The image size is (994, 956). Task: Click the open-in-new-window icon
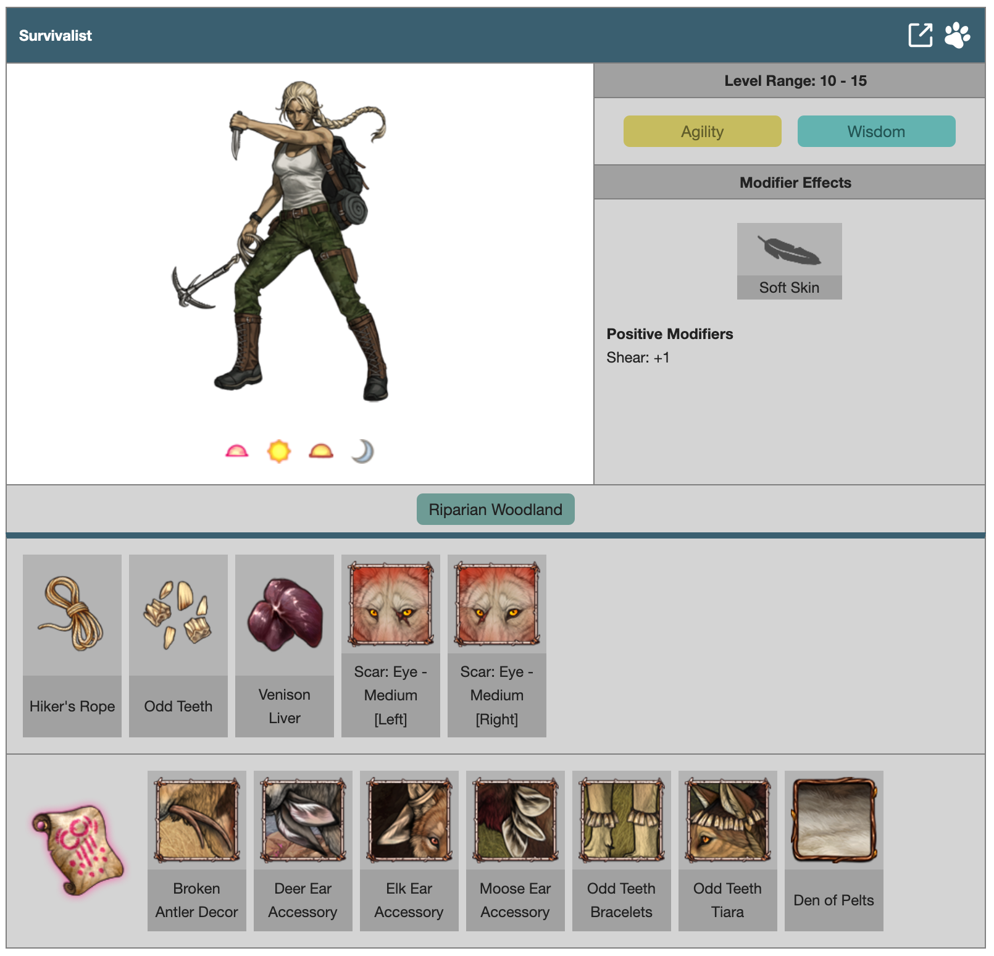920,35
